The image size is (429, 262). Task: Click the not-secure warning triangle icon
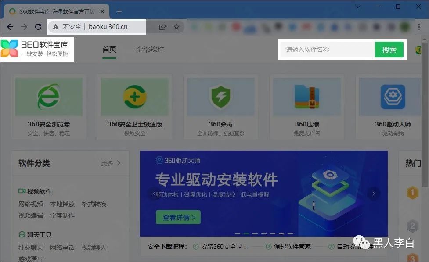click(56, 27)
